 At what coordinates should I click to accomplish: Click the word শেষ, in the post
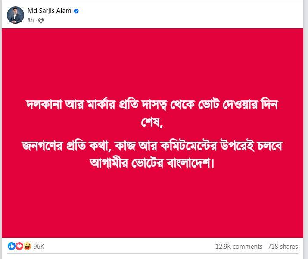pos(154,124)
